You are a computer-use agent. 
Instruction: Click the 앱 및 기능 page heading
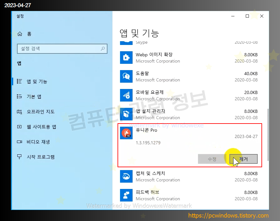coord(139,33)
